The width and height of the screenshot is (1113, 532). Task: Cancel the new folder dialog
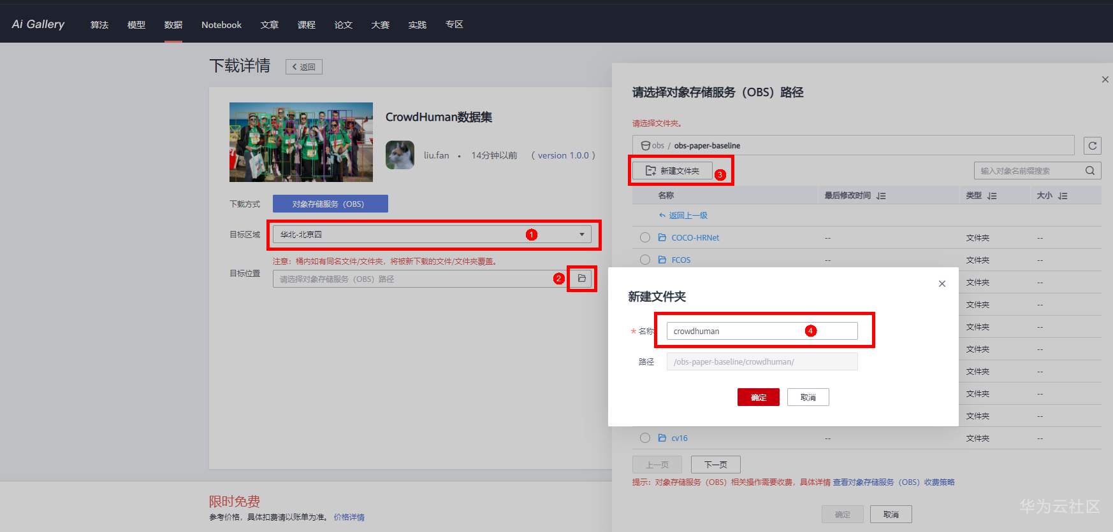click(x=808, y=397)
